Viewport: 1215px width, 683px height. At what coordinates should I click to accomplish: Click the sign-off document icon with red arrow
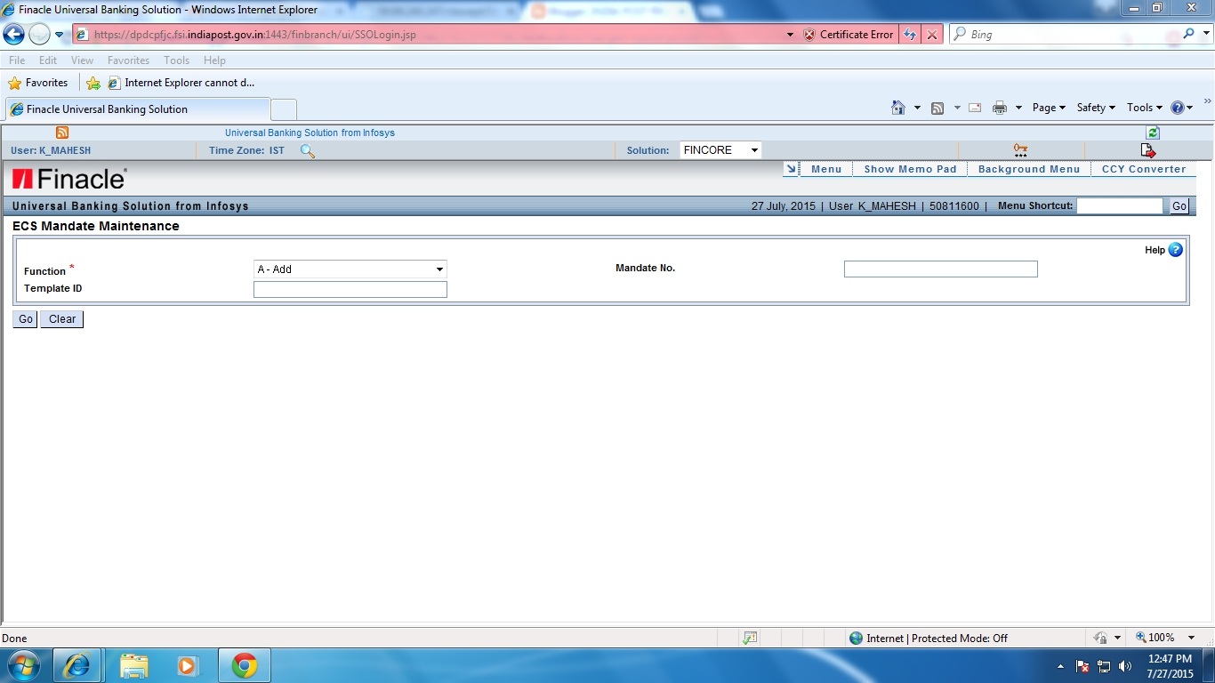click(1148, 150)
